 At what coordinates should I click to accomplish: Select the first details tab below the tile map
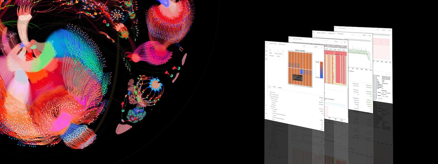tap(269, 86)
